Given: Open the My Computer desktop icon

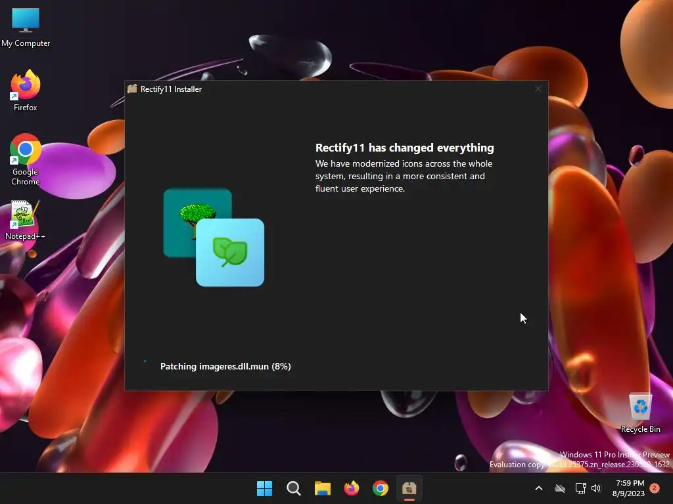Looking at the screenshot, I should pos(26,26).
